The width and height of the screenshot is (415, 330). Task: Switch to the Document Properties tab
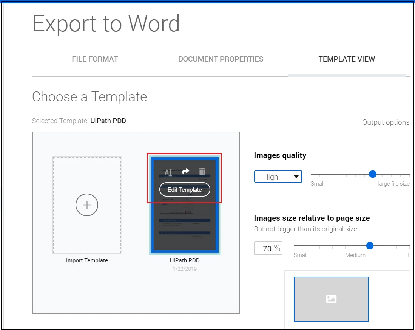tap(221, 59)
